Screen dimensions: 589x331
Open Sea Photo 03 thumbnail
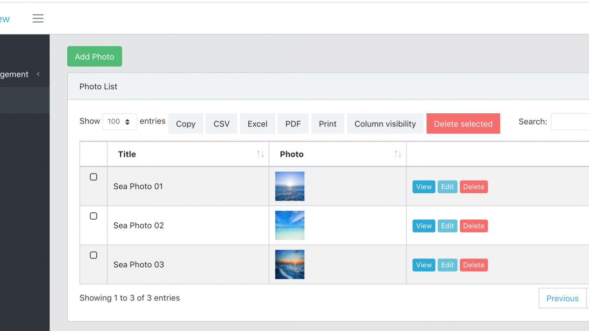pos(290,265)
